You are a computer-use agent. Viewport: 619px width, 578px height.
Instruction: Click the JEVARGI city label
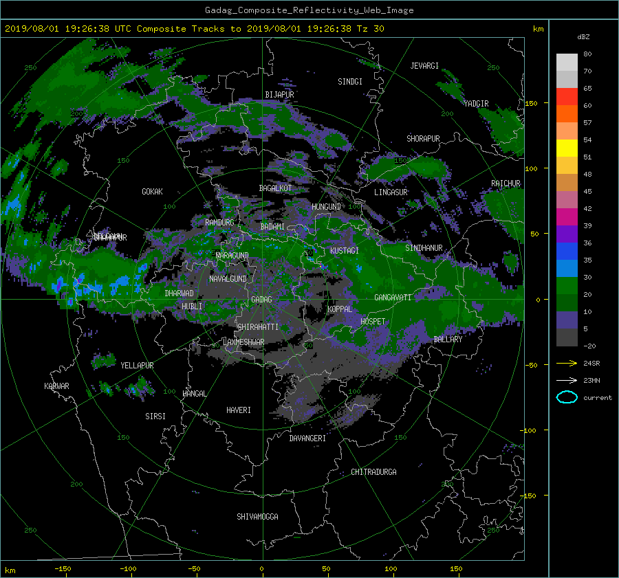tap(424, 66)
